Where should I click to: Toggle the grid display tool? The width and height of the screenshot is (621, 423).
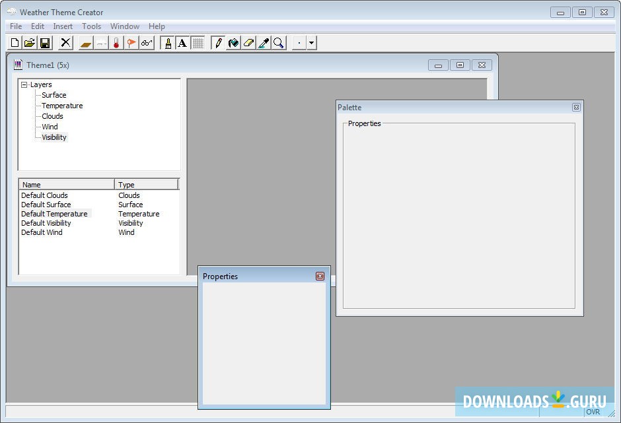pyautogui.click(x=198, y=42)
